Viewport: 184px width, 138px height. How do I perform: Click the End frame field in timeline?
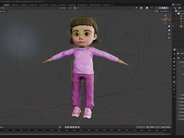point(166,127)
